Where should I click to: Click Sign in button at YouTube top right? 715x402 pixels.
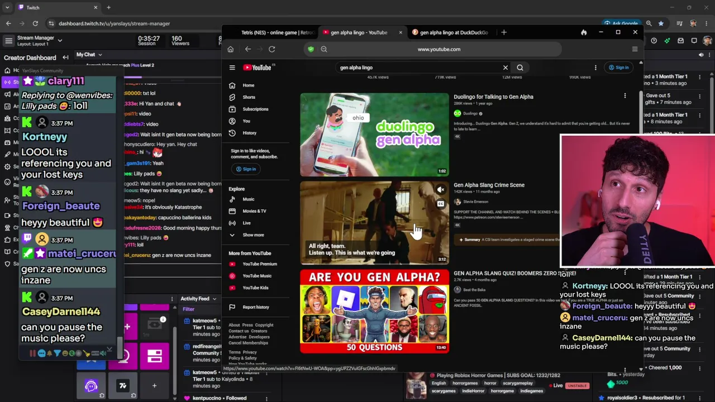pyautogui.click(x=618, y=68)
